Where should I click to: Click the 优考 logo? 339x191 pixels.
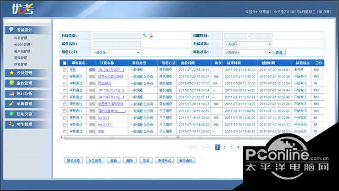point(23,9)
